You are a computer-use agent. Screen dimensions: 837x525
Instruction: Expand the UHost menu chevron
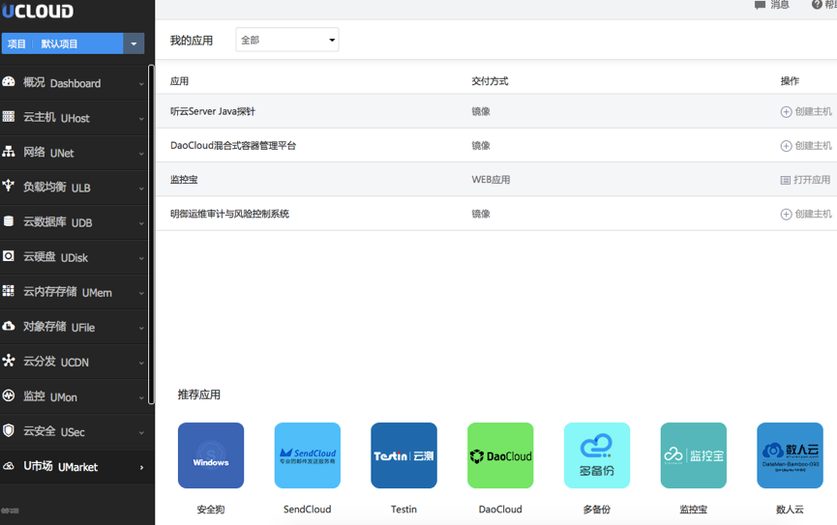pyautogui.click(x=141, y=119)
